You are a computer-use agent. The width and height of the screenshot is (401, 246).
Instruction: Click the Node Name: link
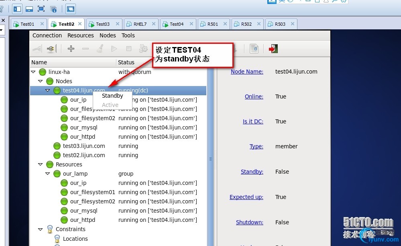point(247,72)
